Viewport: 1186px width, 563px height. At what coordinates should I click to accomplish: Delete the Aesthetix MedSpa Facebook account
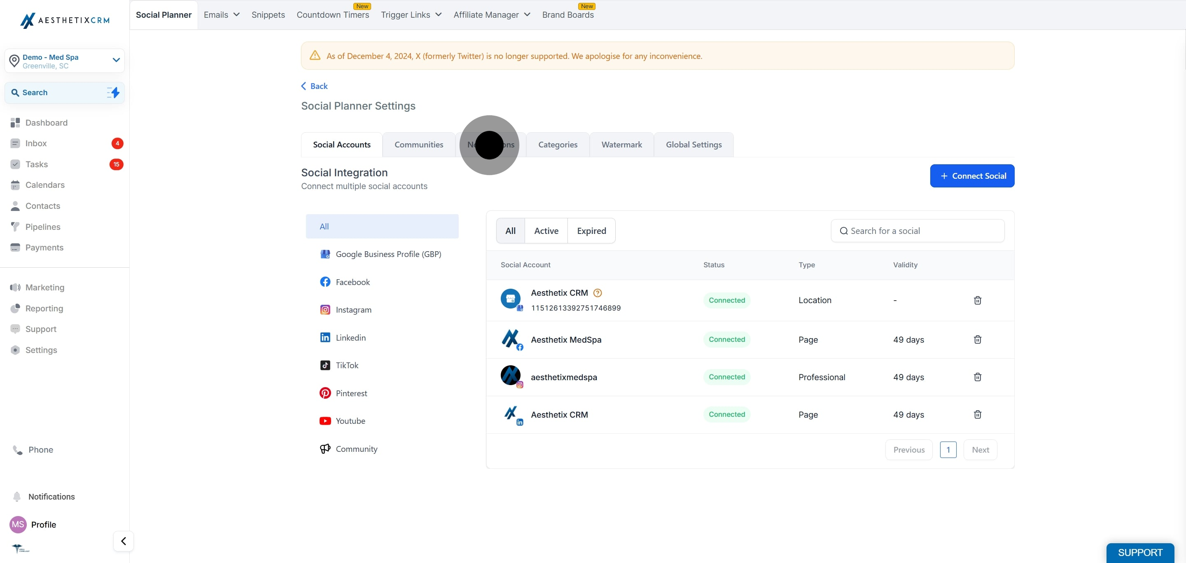coord(978,340)
